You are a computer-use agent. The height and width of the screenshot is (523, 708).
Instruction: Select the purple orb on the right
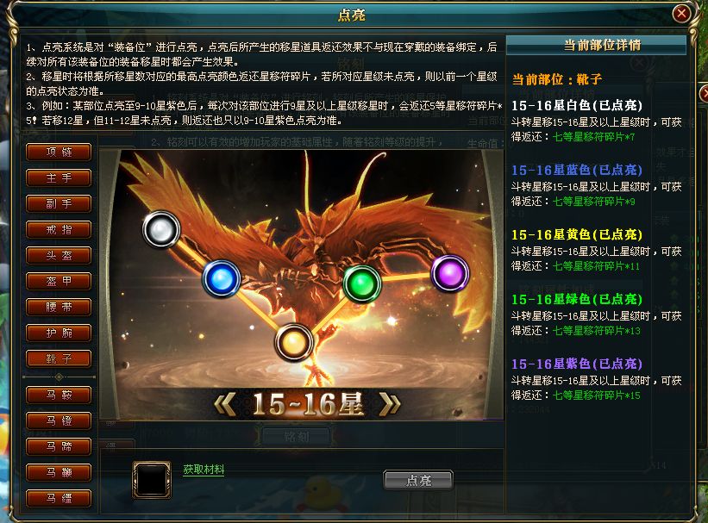coord(450,273)
